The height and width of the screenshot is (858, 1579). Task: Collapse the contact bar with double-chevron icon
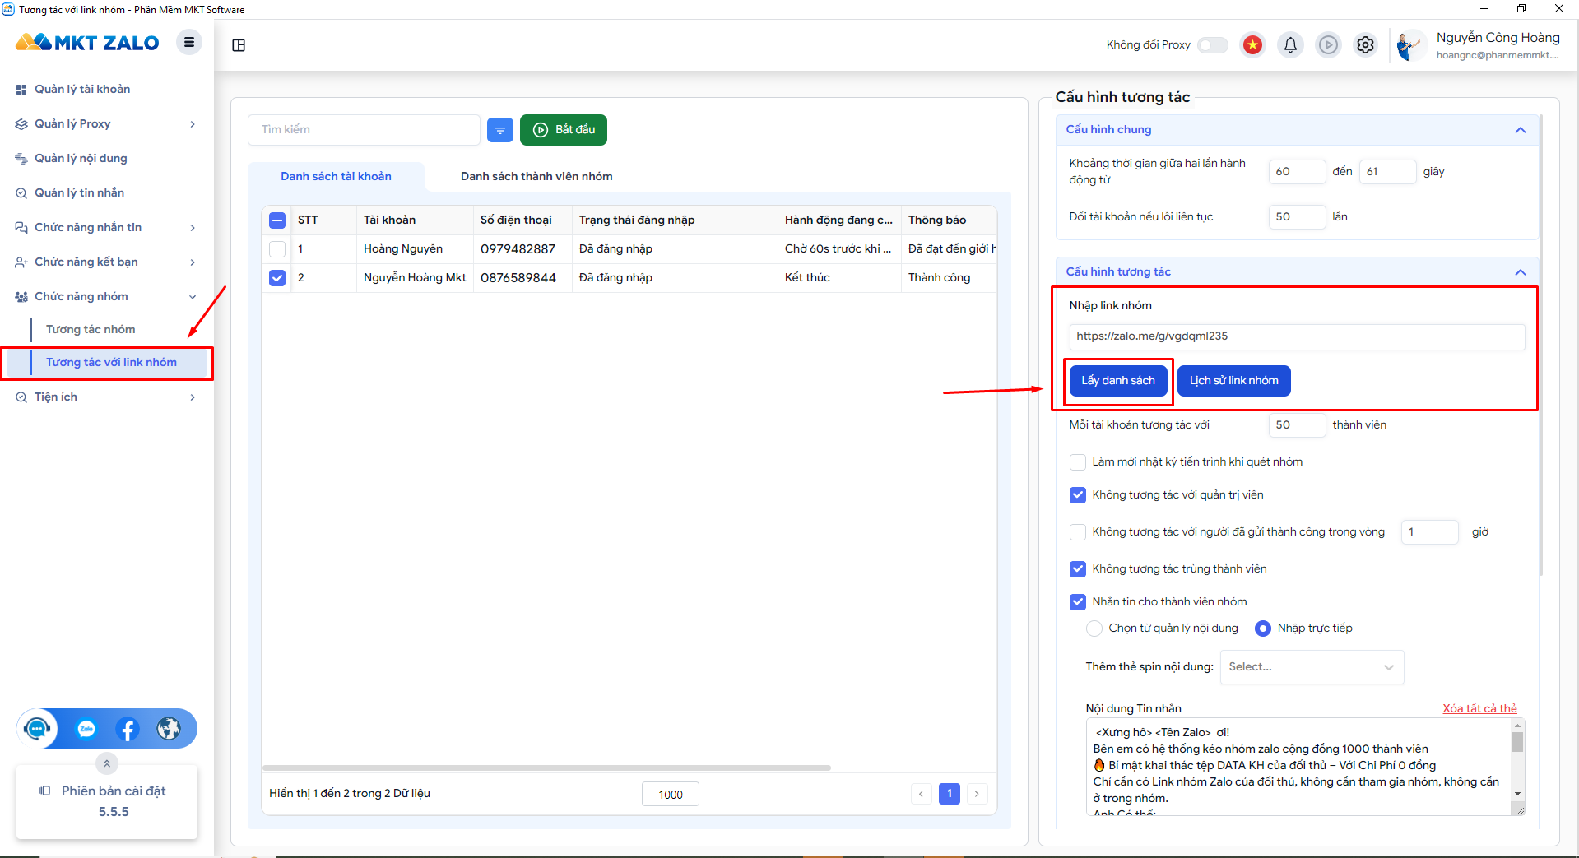click(x=107, y=763)
